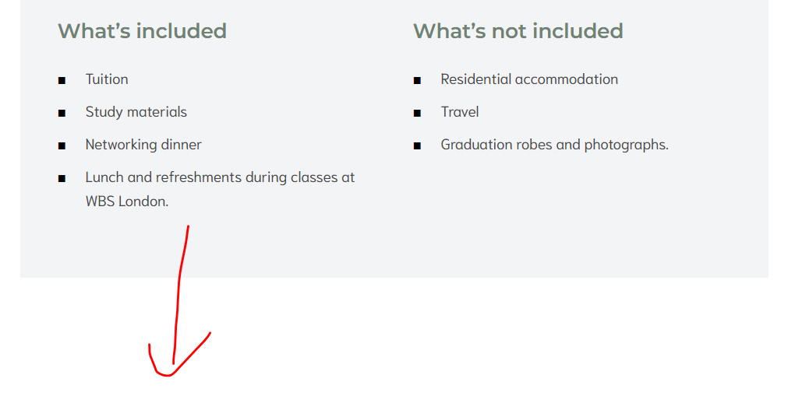Click the "Lunch and refreshments during classes" line
This screenshot has height=417, width=802.
point(220,177)
